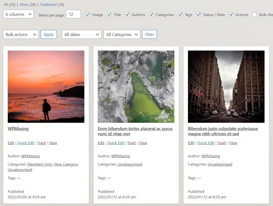Image resolution: width=273 pixels, height=206 pixels.
Task: Disable the Status / Date checkbox
Action: tap(199, 15)
